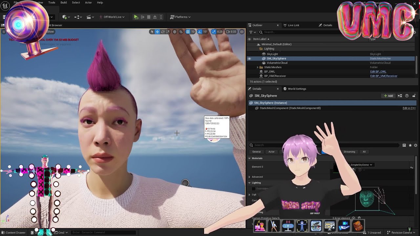Close the lower Details panel tab
This screenshot has height=236, width=420.
(278, 89)
